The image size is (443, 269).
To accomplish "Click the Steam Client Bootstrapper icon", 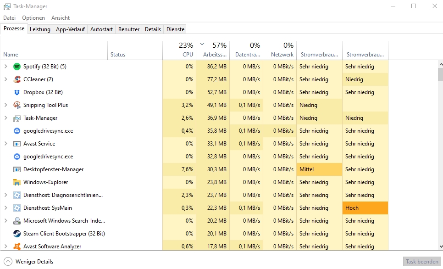I will tap(17, 234).
